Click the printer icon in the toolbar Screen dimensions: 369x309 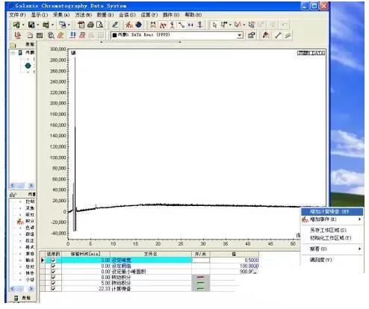pos(90,25)
